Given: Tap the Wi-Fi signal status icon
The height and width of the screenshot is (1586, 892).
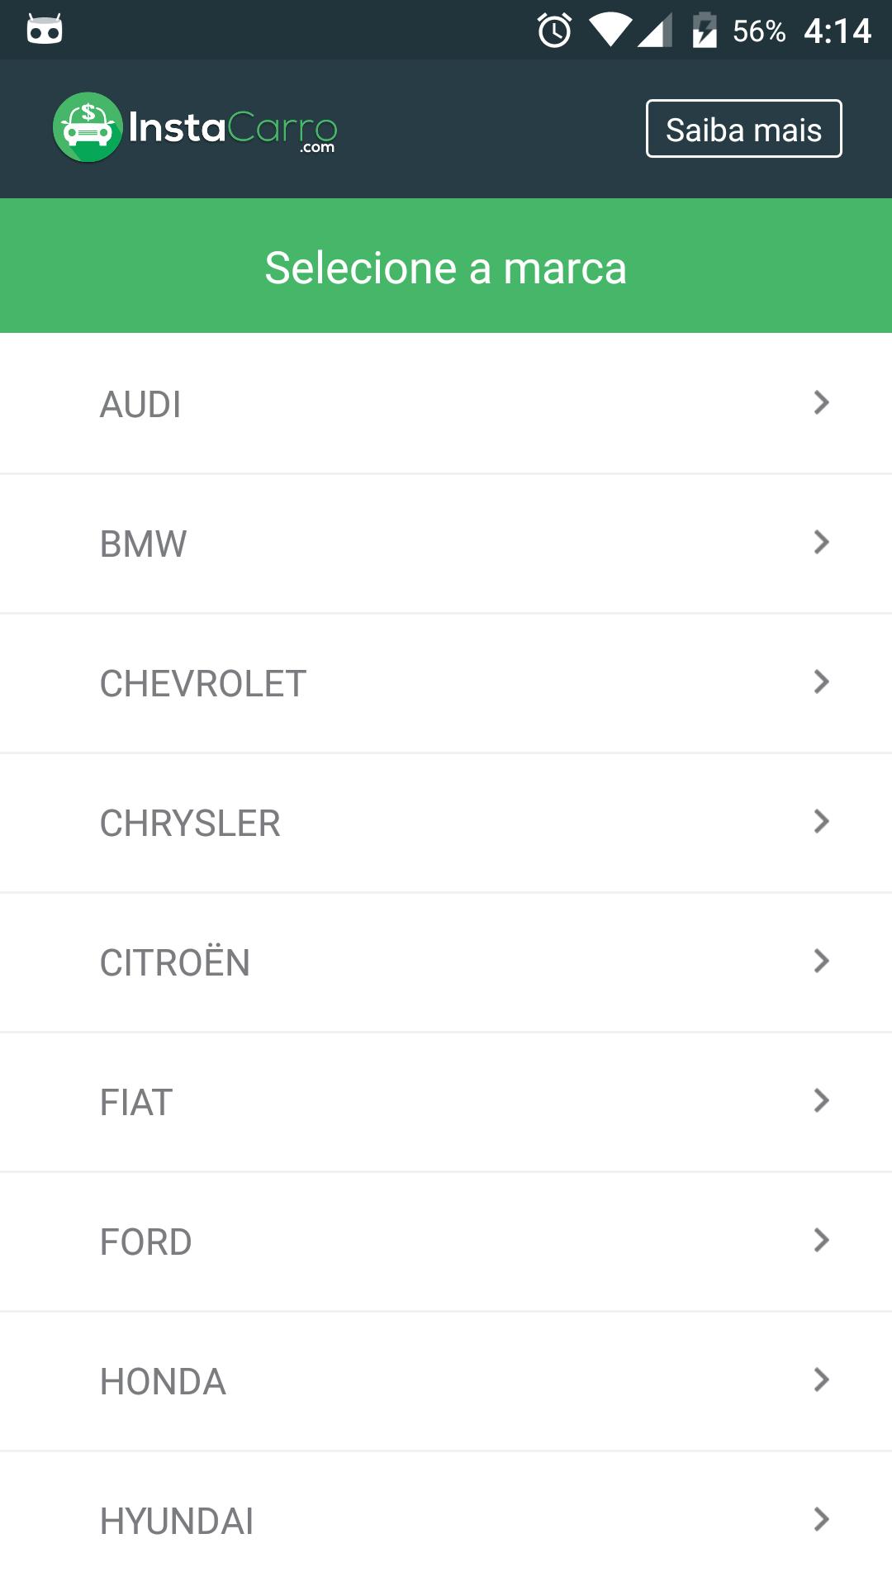Looking at the screenshot, I should tap(610, 30).
